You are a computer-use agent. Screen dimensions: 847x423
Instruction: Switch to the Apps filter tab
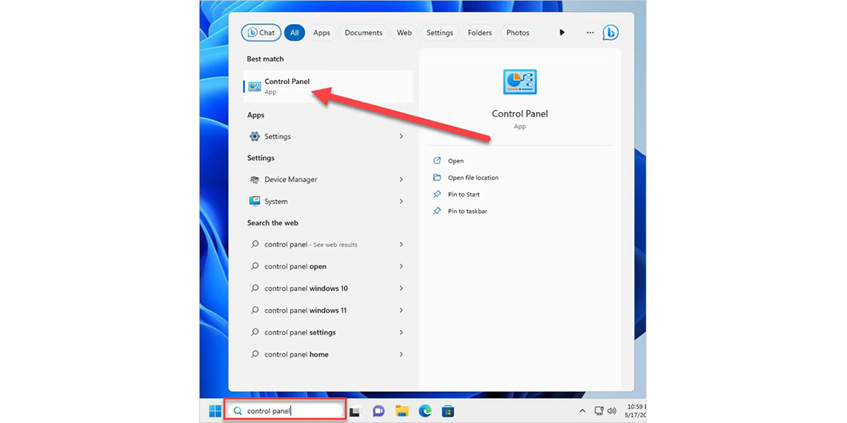[322, 32]
